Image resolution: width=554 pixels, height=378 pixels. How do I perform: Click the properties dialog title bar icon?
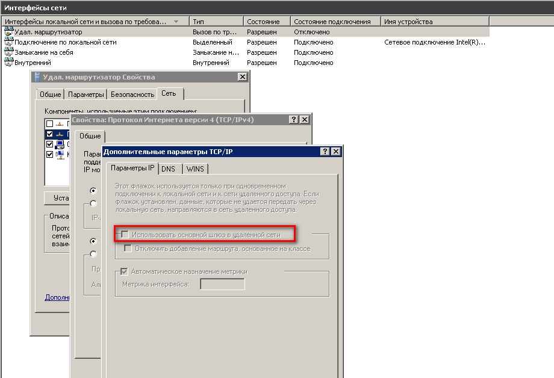(x=37, y=77)
